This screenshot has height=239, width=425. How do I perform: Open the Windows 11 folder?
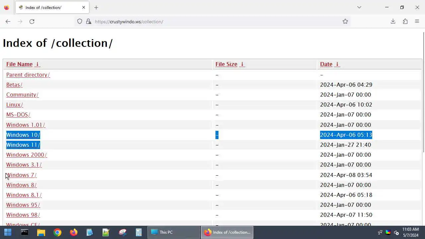click(23, 145)
